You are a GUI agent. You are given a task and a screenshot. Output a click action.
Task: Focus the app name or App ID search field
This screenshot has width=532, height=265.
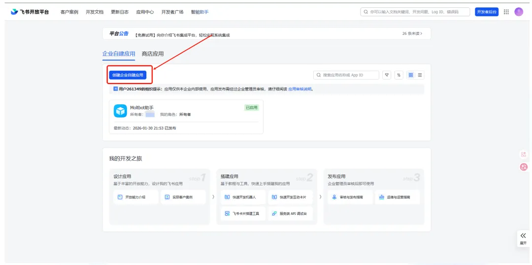pos(346,75)
